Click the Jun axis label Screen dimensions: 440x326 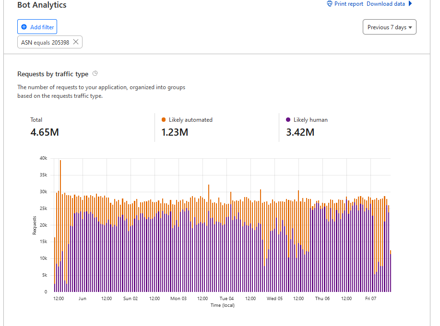point(82,299)
